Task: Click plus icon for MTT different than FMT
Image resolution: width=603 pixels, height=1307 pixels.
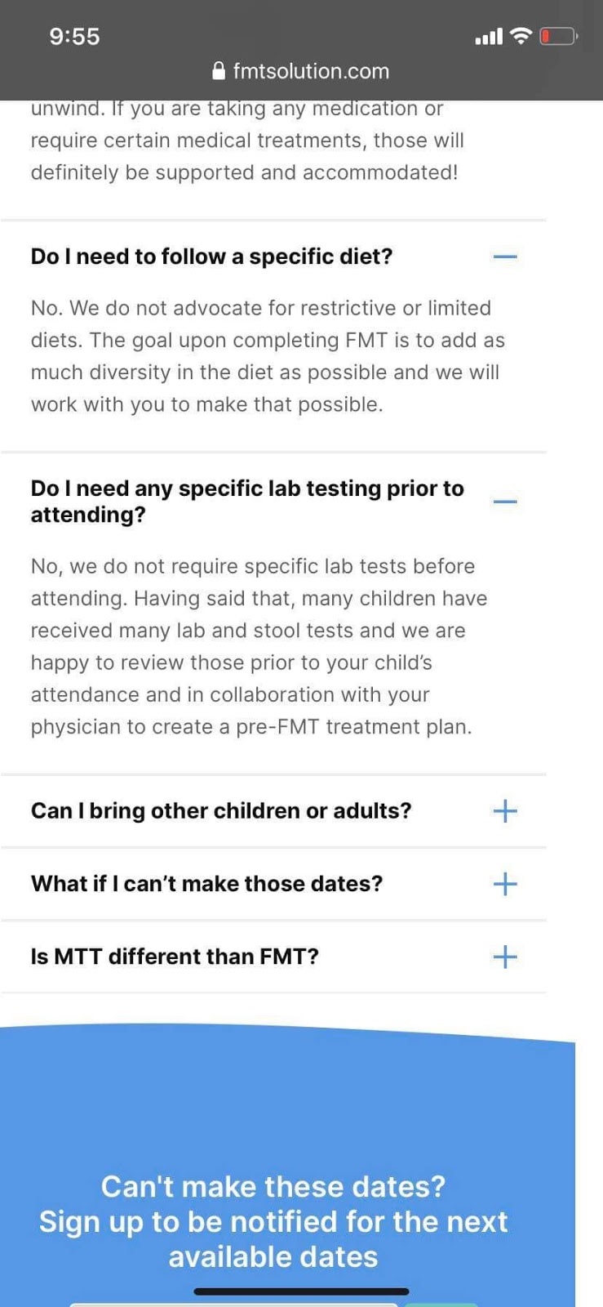Action: [505, 957]
